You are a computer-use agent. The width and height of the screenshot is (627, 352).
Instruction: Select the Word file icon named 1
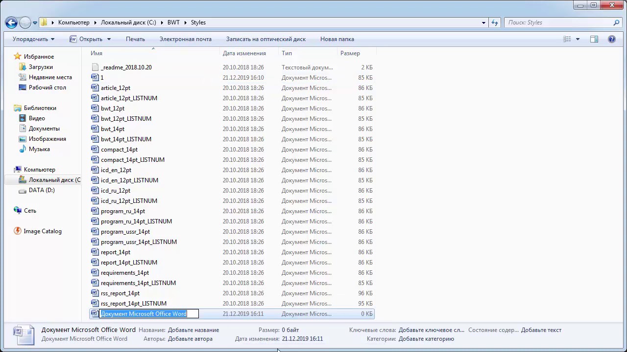click(x=95, y=78)
